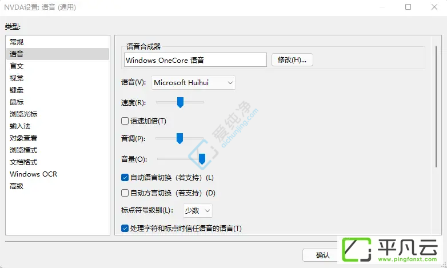This screenshot has width=447, height=268.
Task: Open Windows OCR settings category
Action: (58, 174)
